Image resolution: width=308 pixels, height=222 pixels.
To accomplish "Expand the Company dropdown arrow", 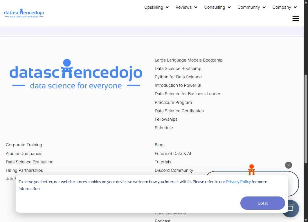I will coord(295,7).
